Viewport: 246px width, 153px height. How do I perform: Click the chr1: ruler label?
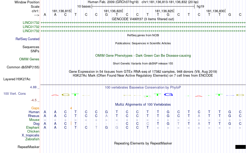click(x=36, y=11)
